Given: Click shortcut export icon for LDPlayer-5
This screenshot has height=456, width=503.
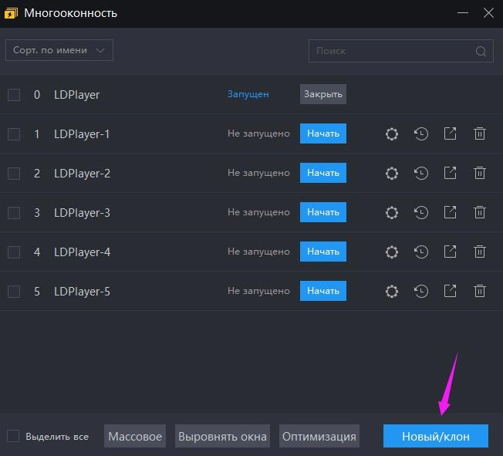Looking at the screenshot, I should coord(451,291).
